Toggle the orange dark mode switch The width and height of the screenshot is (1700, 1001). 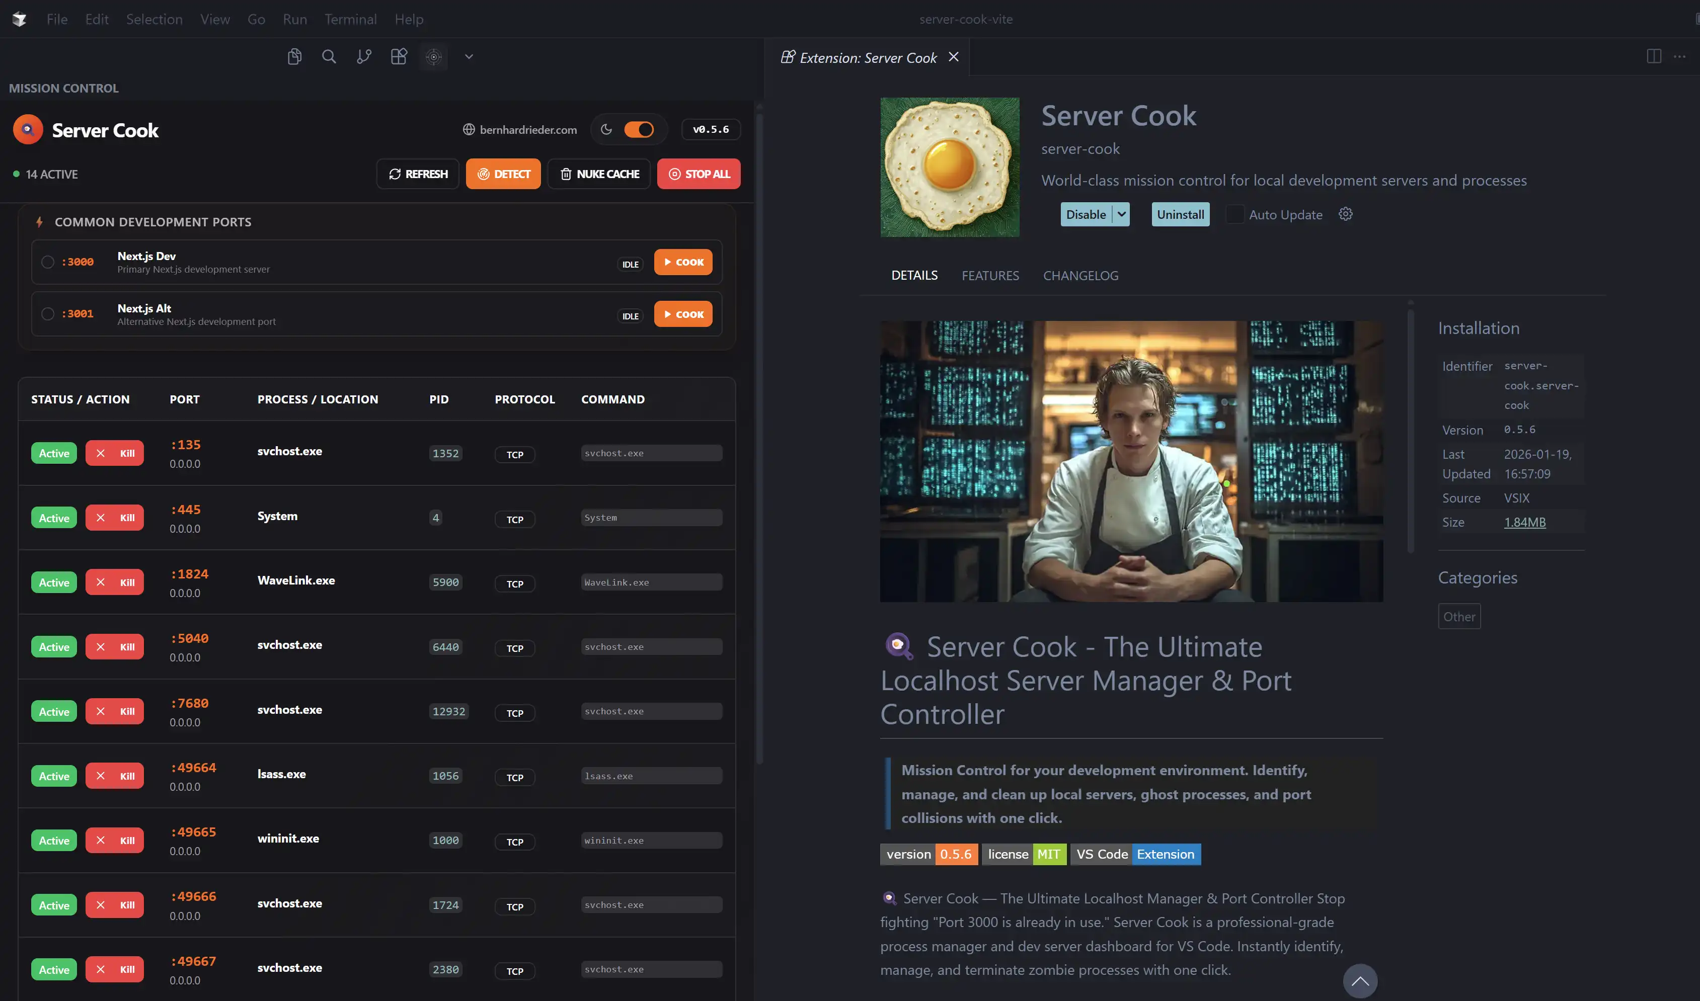coord(639,129)
